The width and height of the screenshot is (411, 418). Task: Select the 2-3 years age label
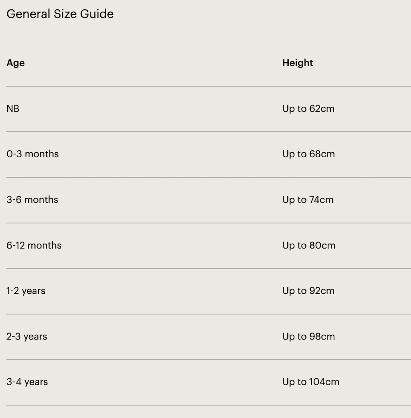tap(26, 336)
